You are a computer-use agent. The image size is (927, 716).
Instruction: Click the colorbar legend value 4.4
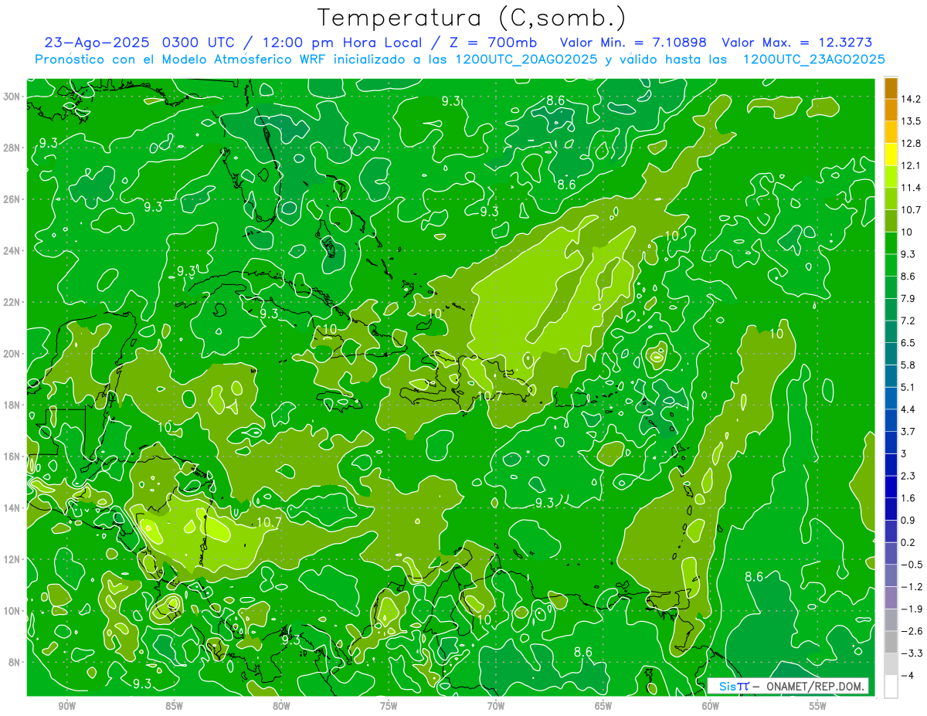(x=908, y=409)
